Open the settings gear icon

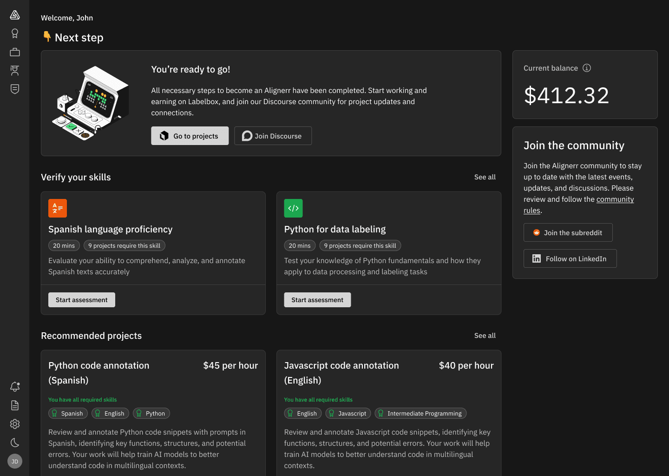15,424
